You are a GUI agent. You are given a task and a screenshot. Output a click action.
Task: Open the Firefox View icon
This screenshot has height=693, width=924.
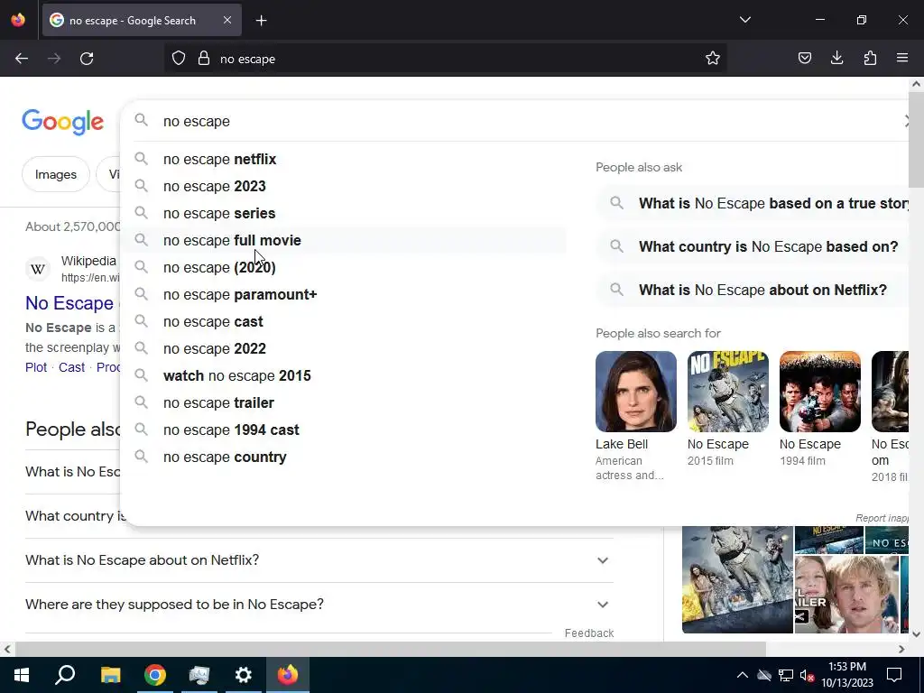(18, 20)
